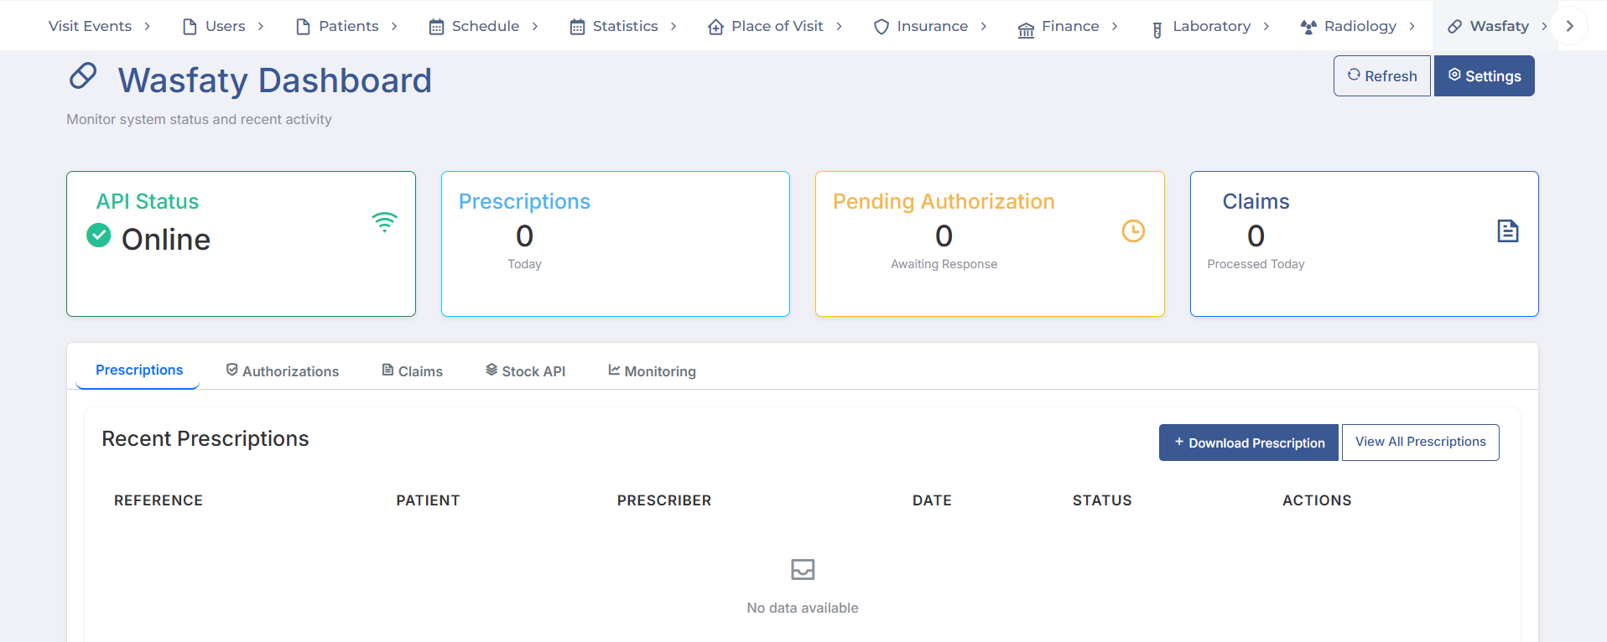Click the Wi-Fi icon in API Status card
The width and height of the screenshot is (1607, 642).
pos(384,223)
